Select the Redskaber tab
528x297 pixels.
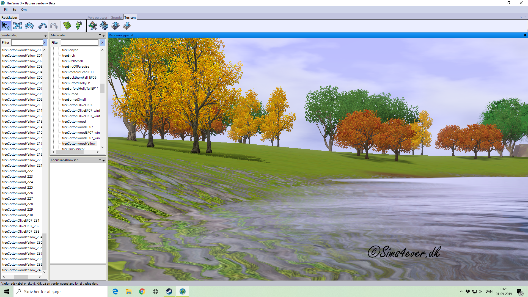pos(9,17)
